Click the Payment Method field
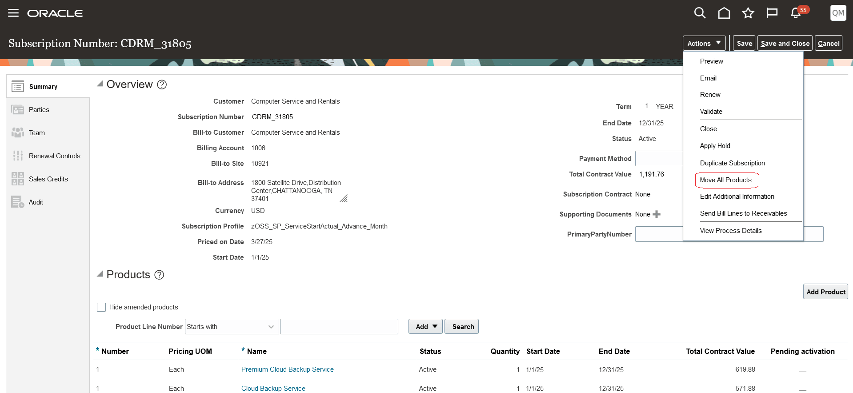 pyautogui.click(x=659, y=159)
